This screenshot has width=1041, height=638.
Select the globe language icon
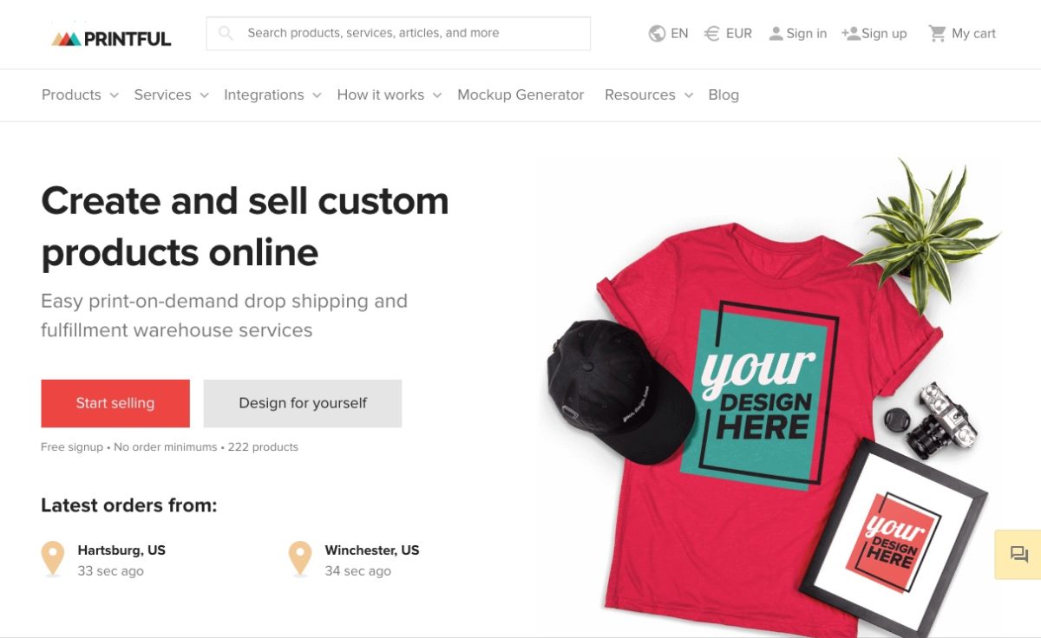[657, 33]
